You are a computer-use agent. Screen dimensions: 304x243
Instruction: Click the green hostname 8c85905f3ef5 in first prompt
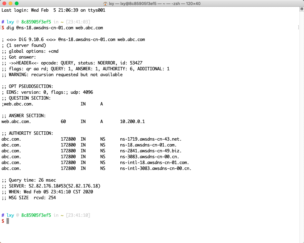(36, 22)
